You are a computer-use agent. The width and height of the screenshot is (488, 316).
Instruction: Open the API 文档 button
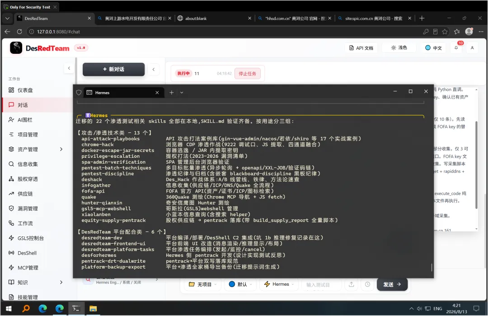click(361, 48)
